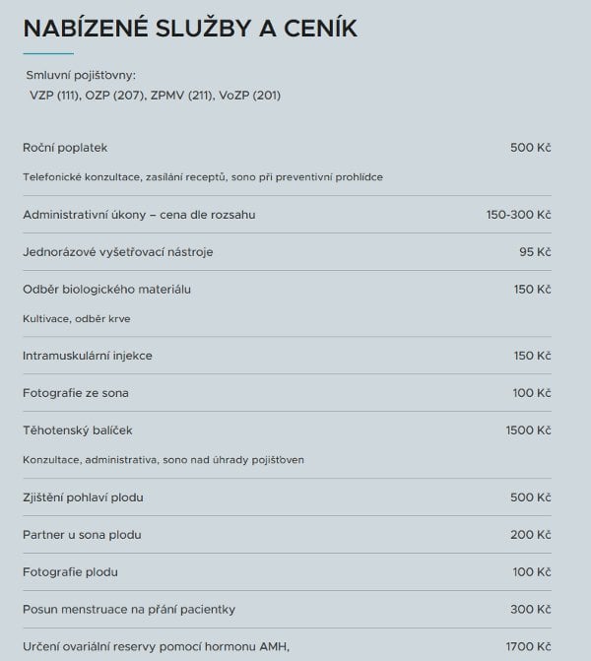Click the 1500 Kč price
The width and height of the screenshot is (591, 661).
[x=527, y=430]
